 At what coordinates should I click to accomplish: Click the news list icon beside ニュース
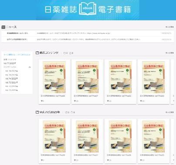point(3,27)
